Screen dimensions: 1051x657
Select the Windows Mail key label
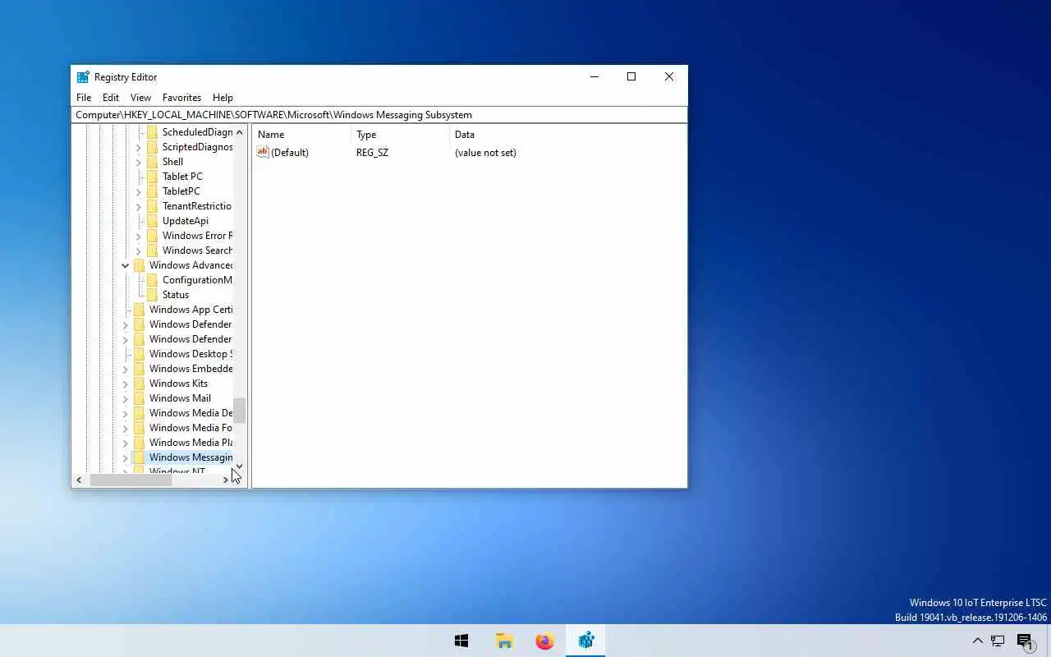(180, 398)
